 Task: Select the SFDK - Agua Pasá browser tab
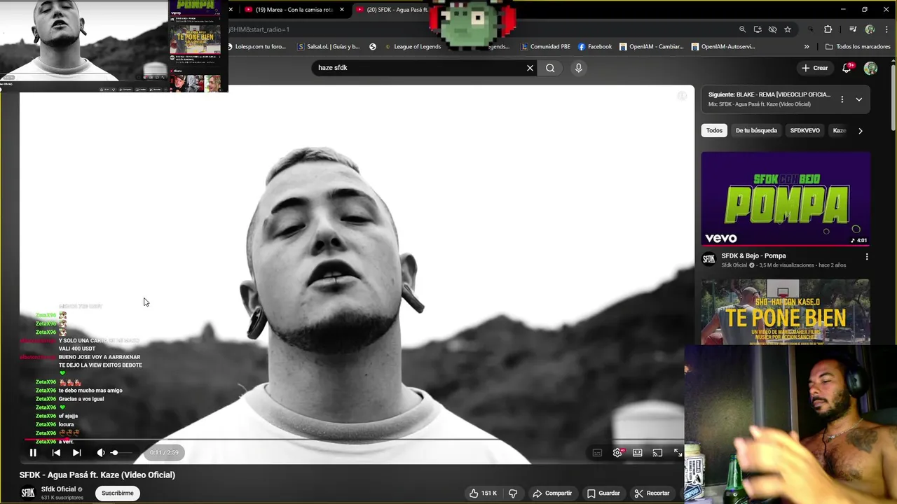392,10
